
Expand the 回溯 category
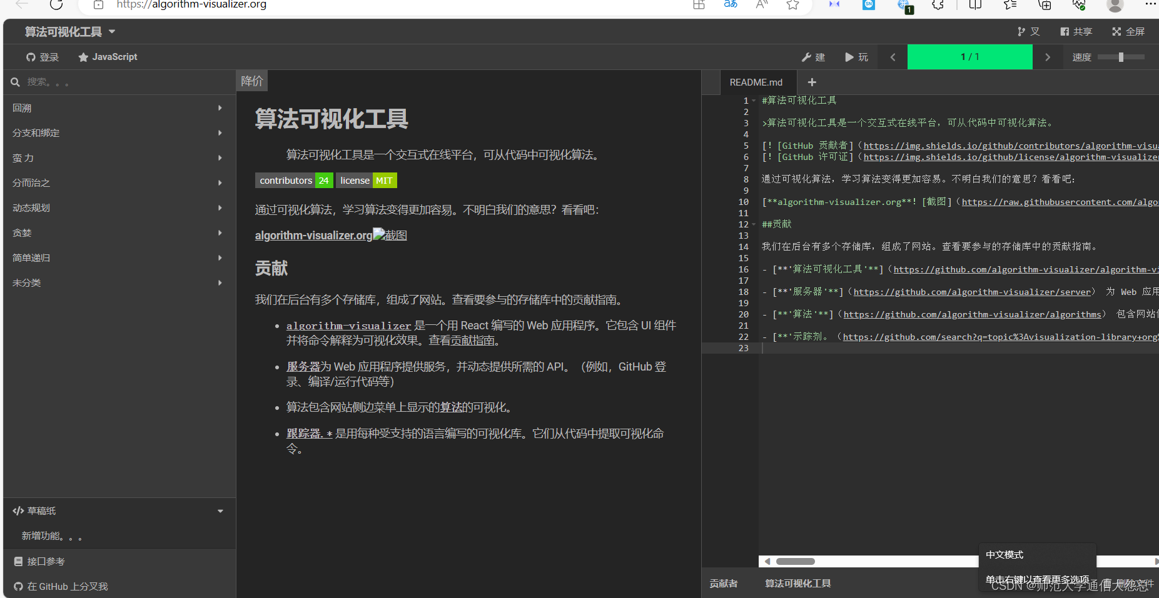119,108
